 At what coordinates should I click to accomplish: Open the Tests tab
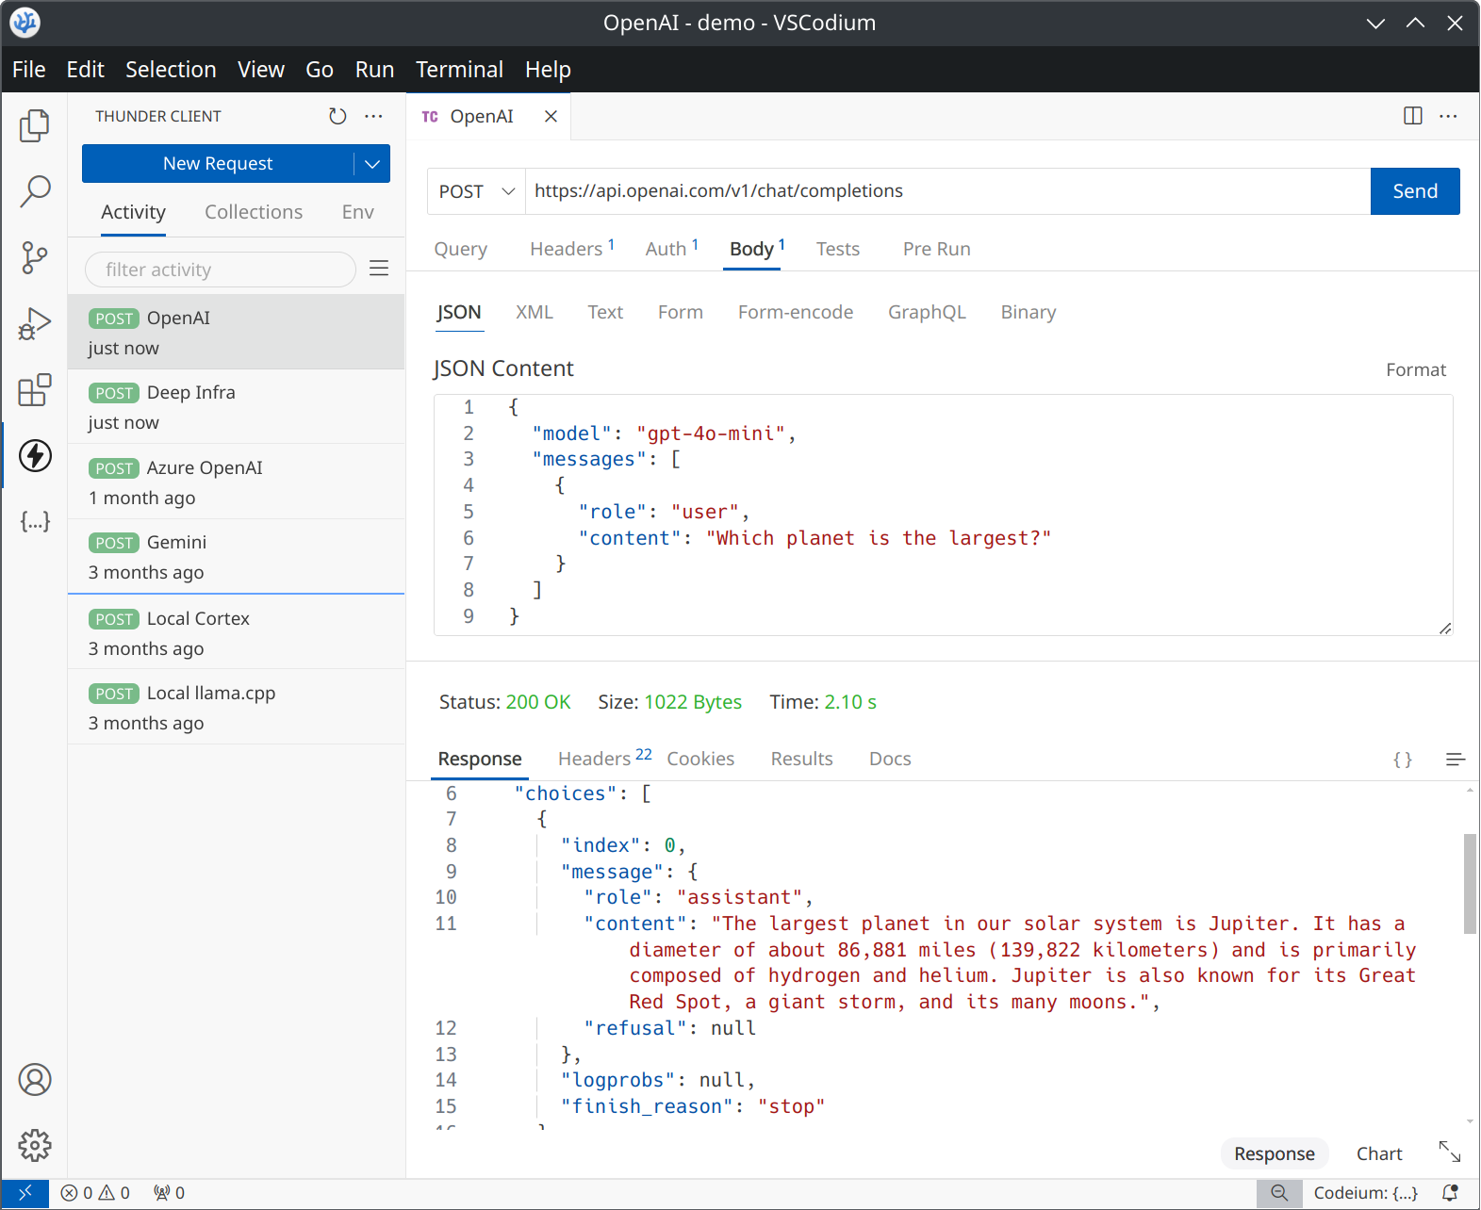click(x=838, y=249)
